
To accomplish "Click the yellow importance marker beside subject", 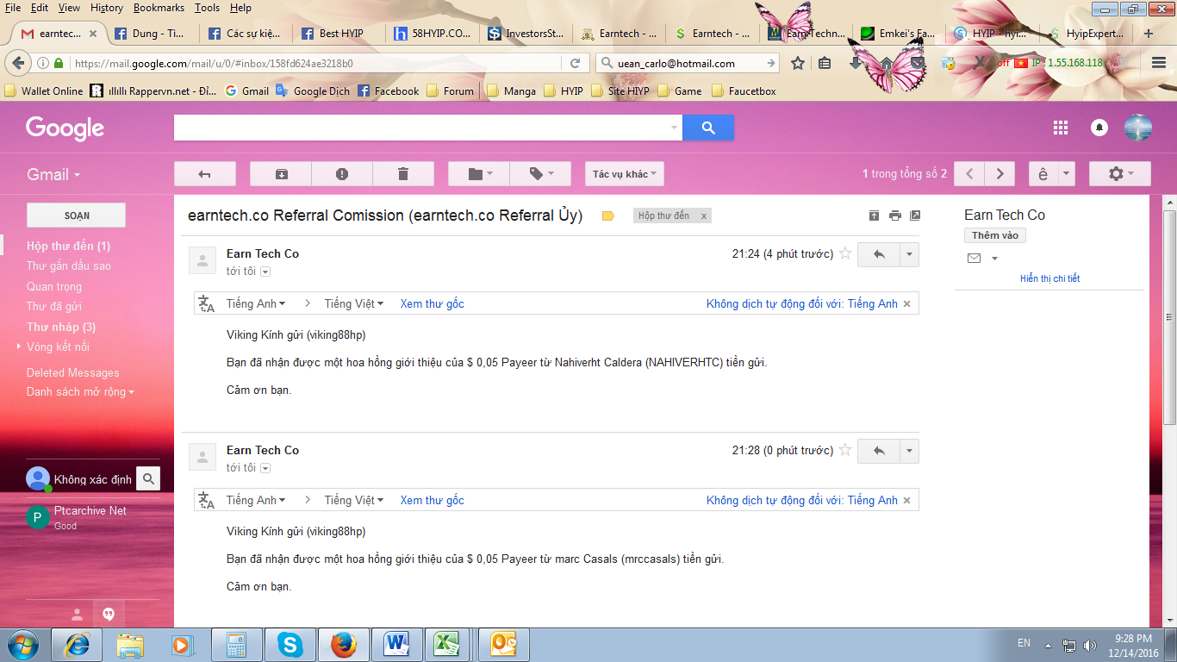I will point(607,216).
